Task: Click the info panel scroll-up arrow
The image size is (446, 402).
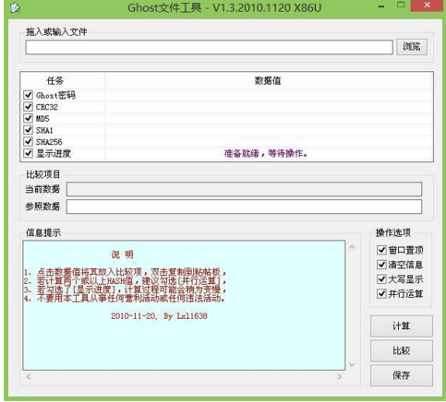Action: pos(352,247)
